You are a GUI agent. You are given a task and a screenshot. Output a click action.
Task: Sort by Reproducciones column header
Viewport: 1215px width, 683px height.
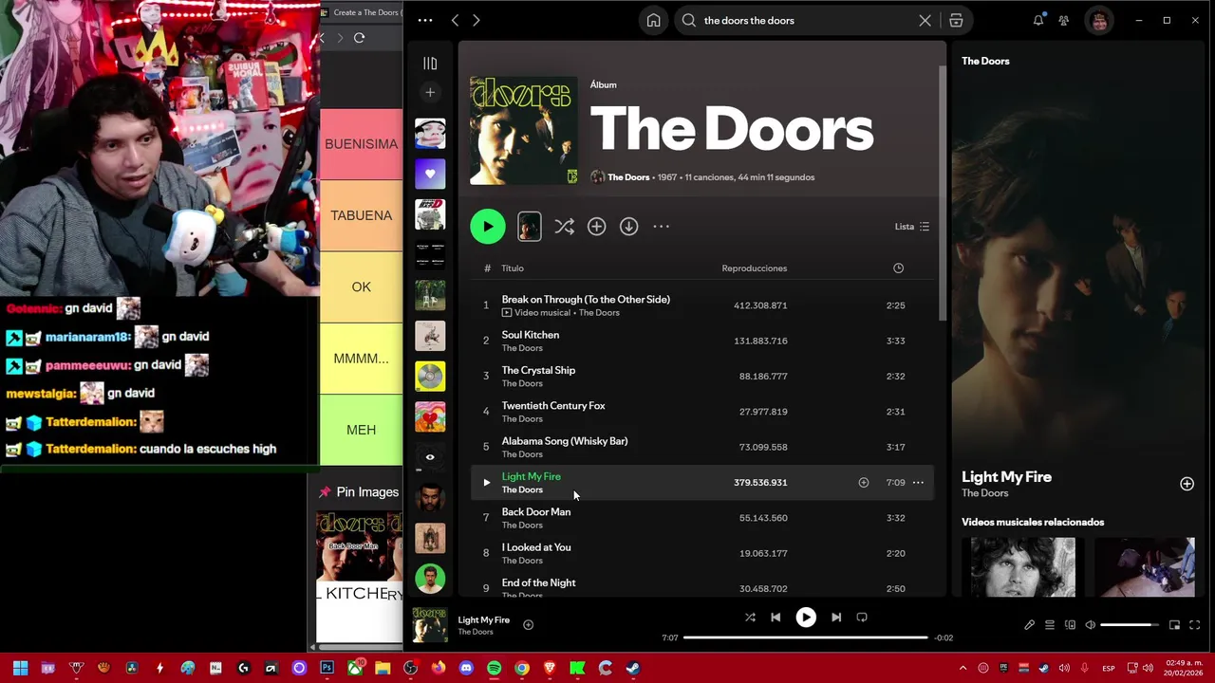[754, 268]
